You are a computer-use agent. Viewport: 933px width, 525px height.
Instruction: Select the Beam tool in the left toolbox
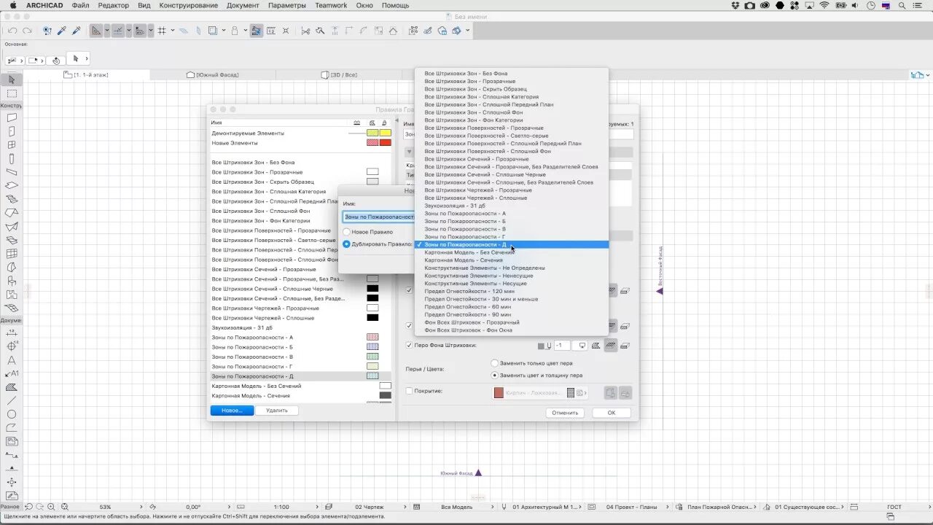coord(12,172)
